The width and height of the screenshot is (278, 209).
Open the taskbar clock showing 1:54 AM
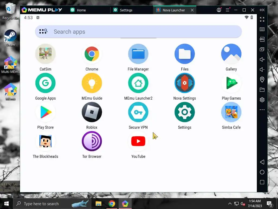255,204
